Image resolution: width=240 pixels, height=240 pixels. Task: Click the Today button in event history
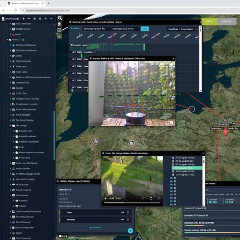click(x=144, y=29)
